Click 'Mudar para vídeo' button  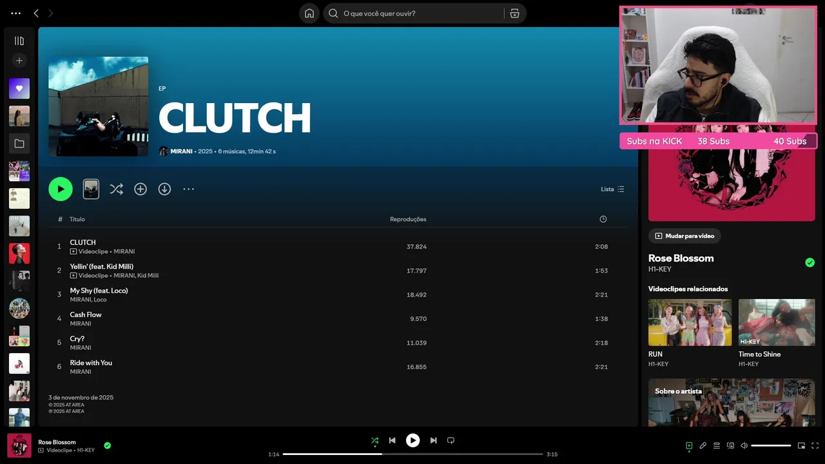coord(684,236)
